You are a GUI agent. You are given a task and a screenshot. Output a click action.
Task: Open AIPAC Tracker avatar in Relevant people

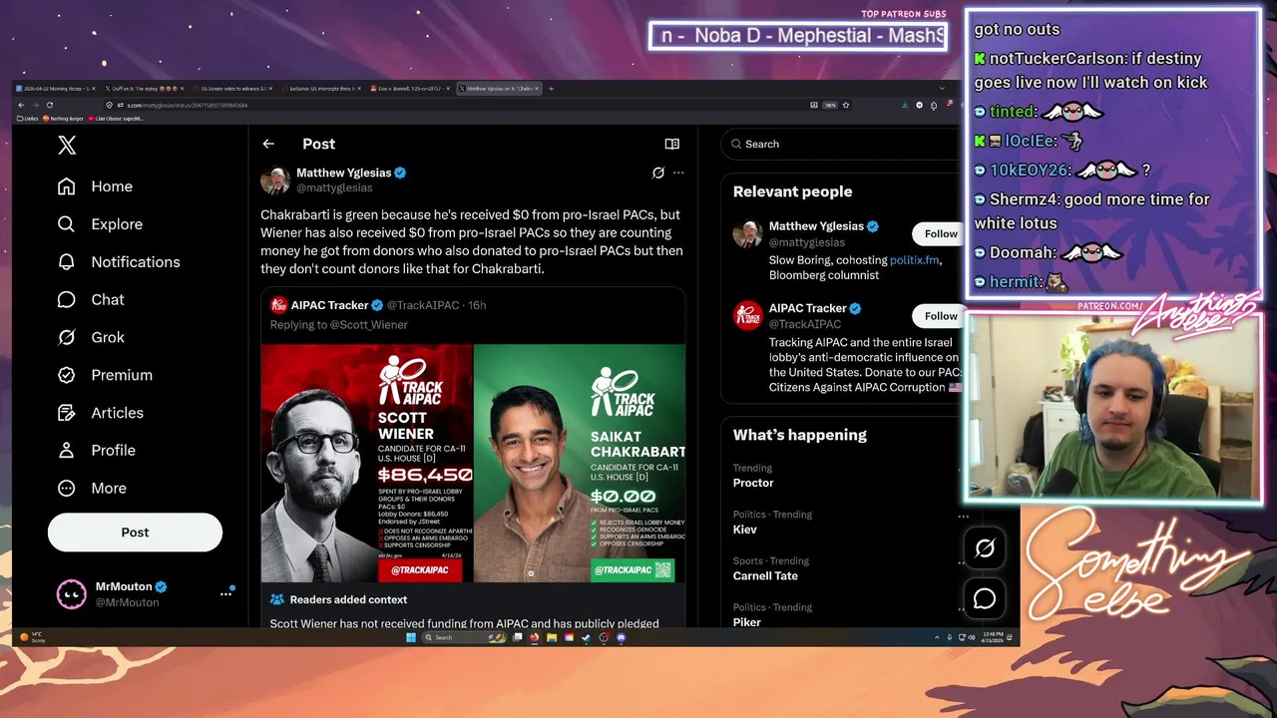[748, 316]
